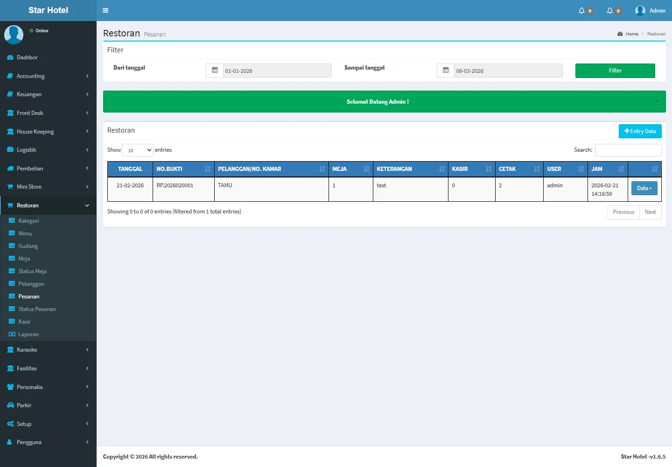Image resolution: width=672 pixels, height=467 pixels.
Task: Click the Dashbor dashboard icon
Action: [x=10, y=57]
